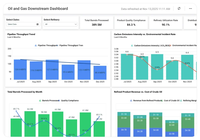Click the Sep 2025 2.9% data point
The height and width of the screenshot is (140, 200).
(x=157, y=69)
